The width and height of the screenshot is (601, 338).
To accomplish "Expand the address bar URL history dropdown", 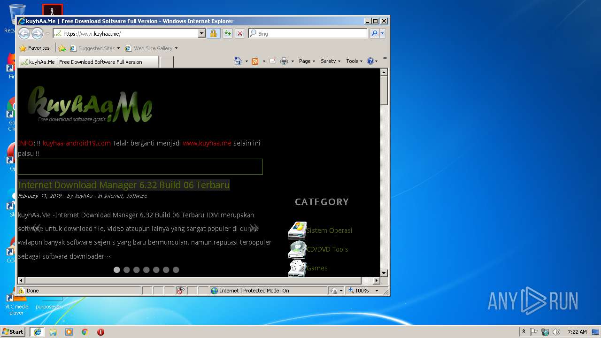I will [202, 33].
